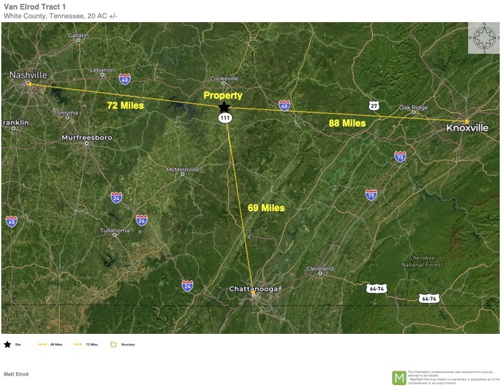Click the Boundary legend icon

pyautogui.click(x=113, y=344)
